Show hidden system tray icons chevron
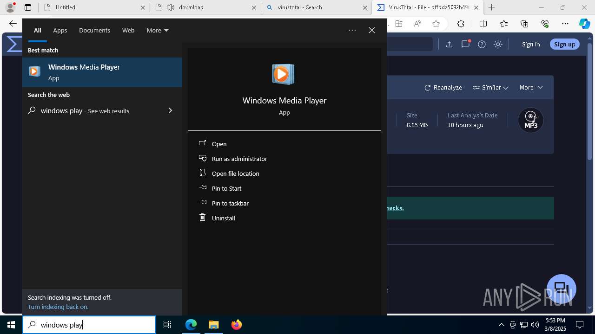The image size is (595, 334). pyautogui.click(x=501, y=325)
